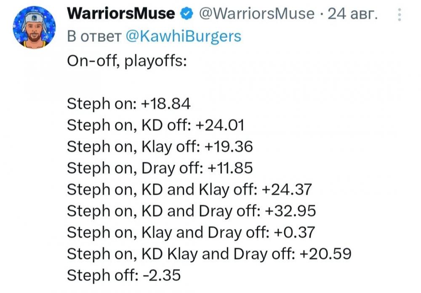
Task: Click the 'Steph on, Klay off: +19.36' line
Action: pos(160,146)
